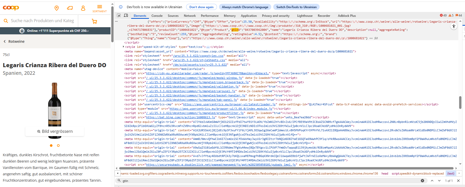Screen dimensions: 465x187
Task: Click the Elements panel horizontal scrollbar
Action: [286, 168]
